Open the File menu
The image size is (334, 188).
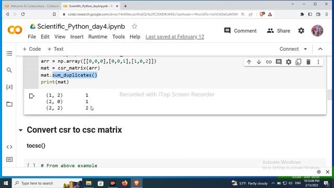(x=32, y=37)
